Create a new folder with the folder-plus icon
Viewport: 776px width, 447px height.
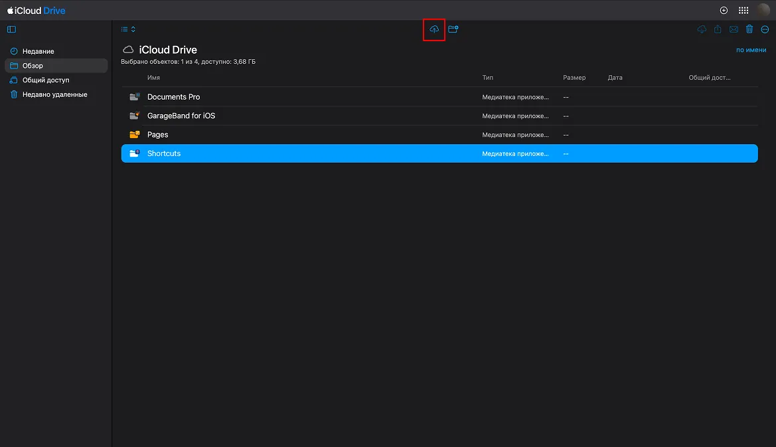(453, 29)
